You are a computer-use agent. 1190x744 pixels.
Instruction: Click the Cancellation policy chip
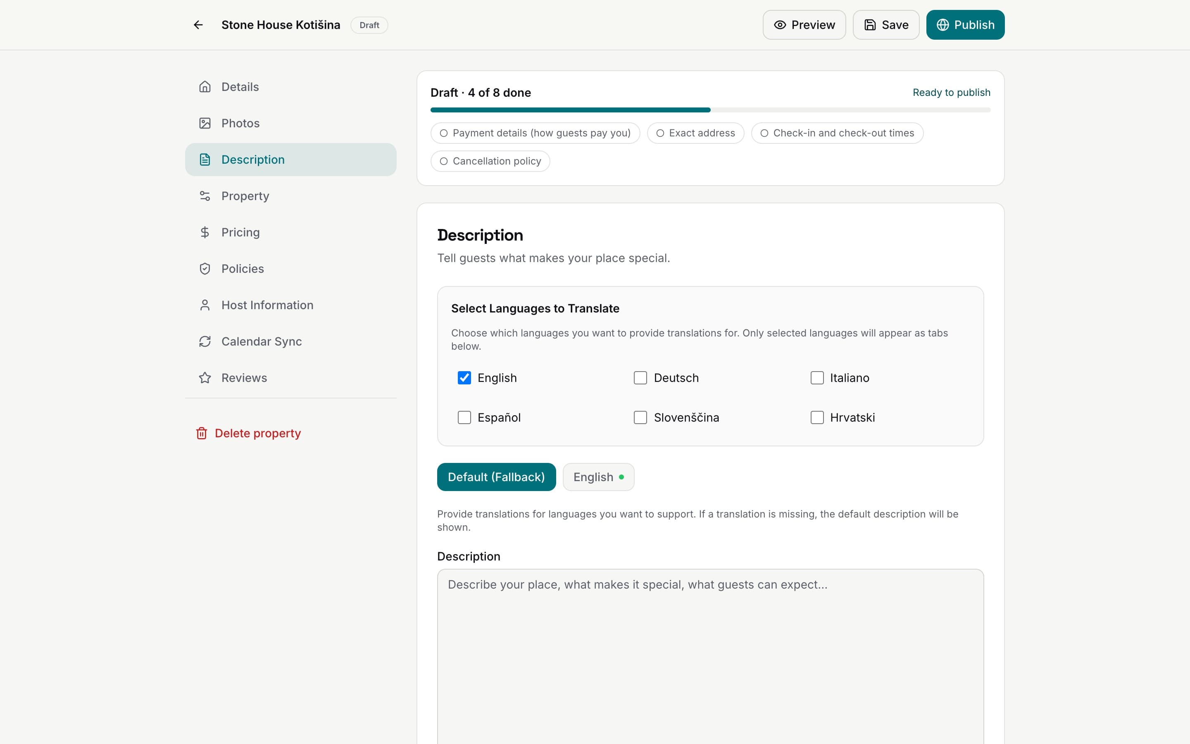(x=490, y=161)
